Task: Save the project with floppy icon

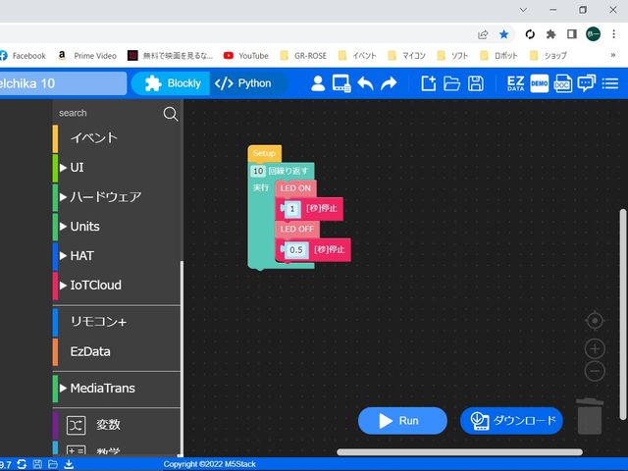Action: 475,83
